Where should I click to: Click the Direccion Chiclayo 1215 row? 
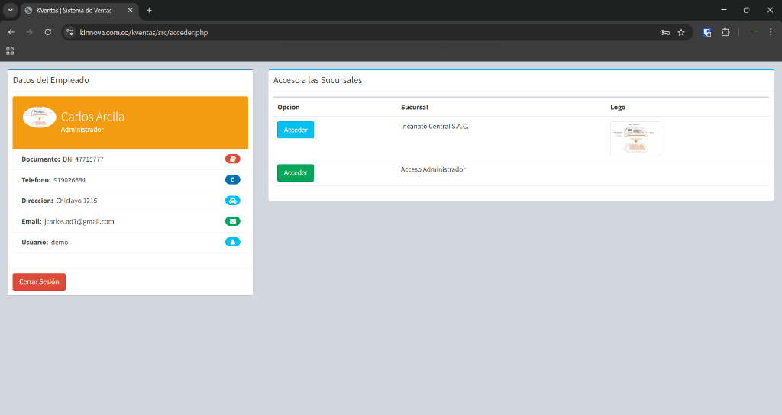130,201
